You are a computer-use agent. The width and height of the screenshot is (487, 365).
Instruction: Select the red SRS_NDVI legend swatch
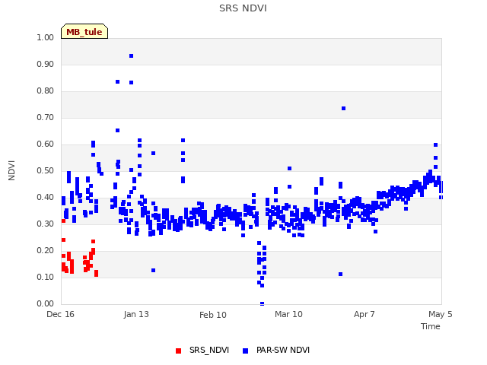pyautogui.click(x=178, y=351)
